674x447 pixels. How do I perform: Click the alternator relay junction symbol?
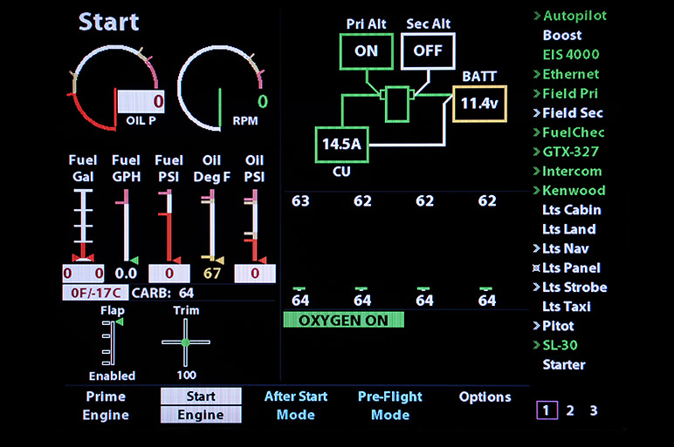(x=397, y=103)
